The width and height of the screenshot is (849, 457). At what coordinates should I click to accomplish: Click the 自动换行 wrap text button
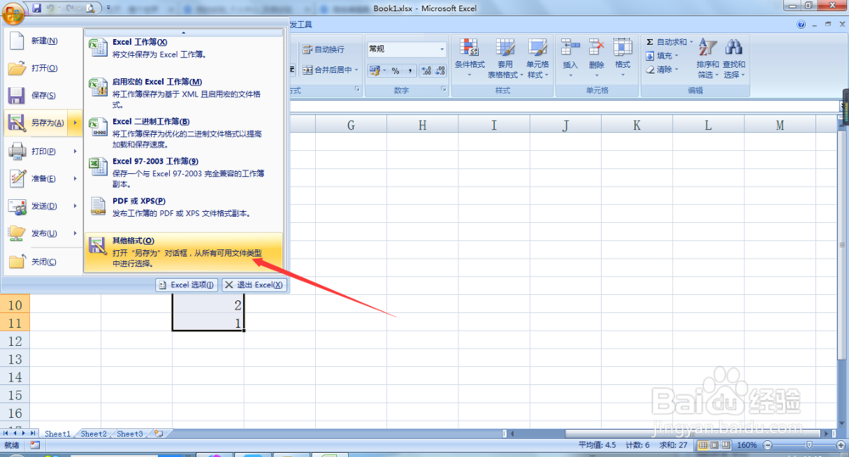click(x=323, y=49)
